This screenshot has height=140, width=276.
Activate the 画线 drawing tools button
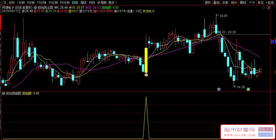pyautogui.click(x=243, y=2)
